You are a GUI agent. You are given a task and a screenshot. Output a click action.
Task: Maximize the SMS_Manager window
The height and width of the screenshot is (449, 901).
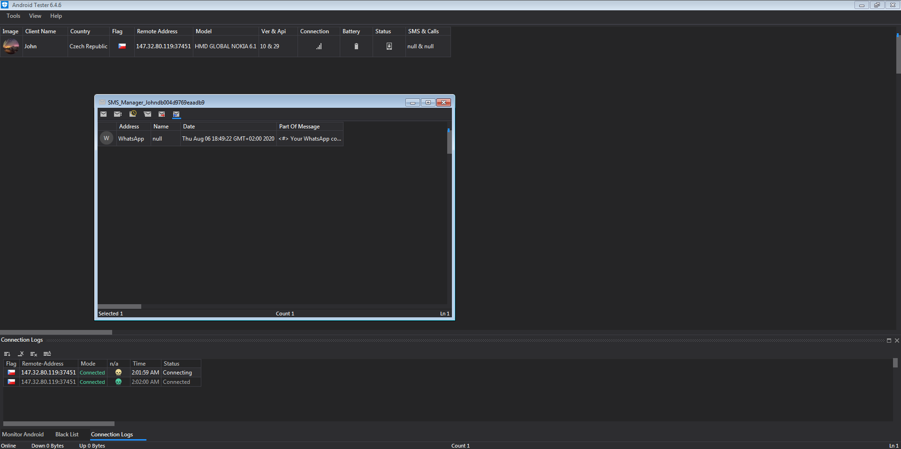428,103
